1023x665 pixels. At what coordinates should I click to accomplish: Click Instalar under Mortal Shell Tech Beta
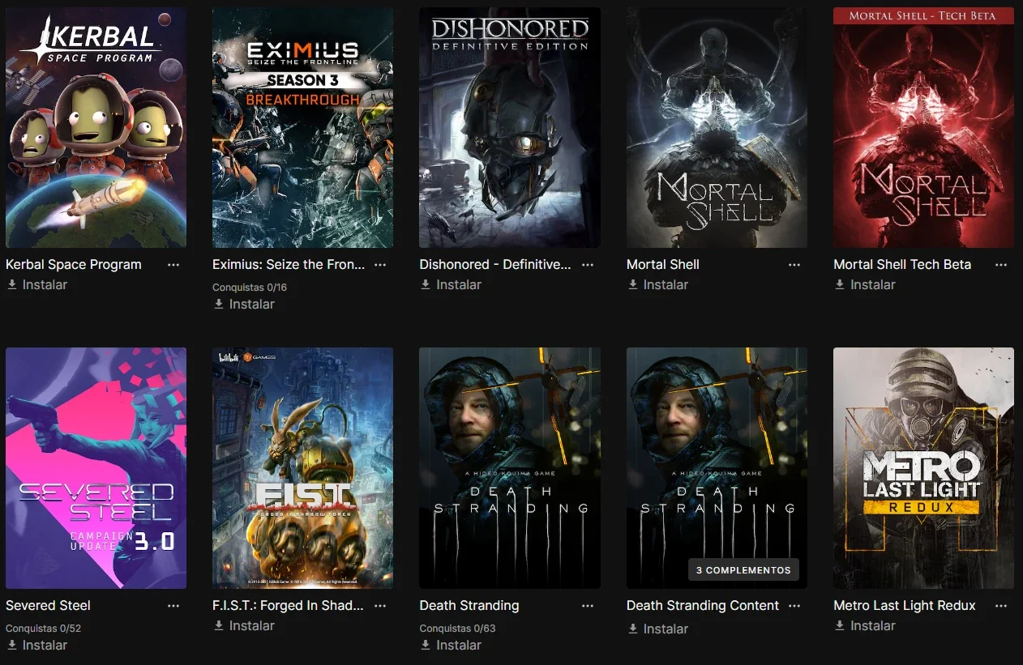coord(865,285)
